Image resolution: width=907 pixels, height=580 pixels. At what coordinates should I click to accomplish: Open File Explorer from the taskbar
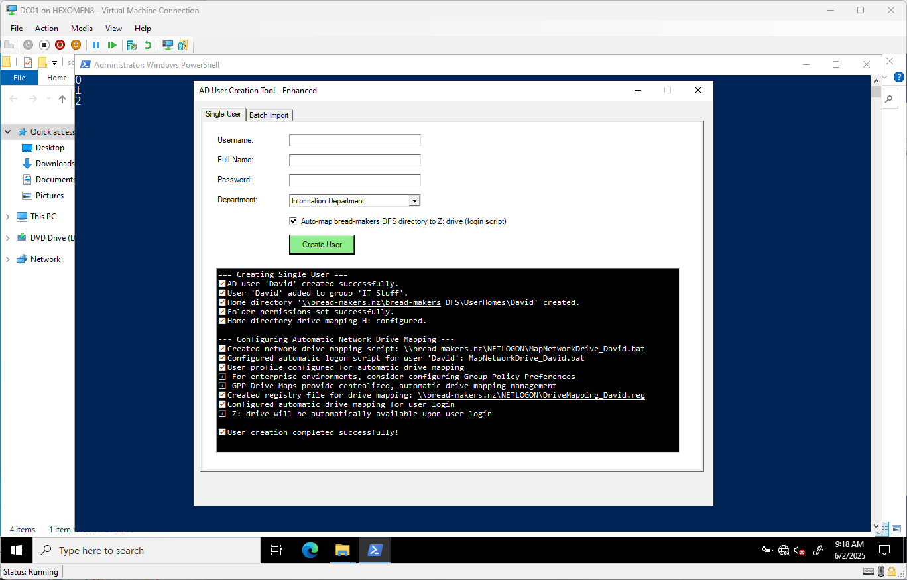tap(342, 550)
